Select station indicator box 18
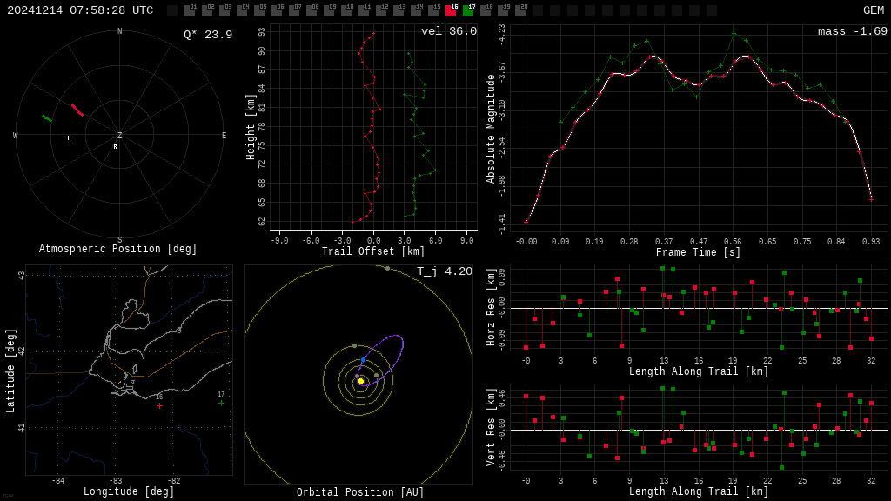 [486, 10]
